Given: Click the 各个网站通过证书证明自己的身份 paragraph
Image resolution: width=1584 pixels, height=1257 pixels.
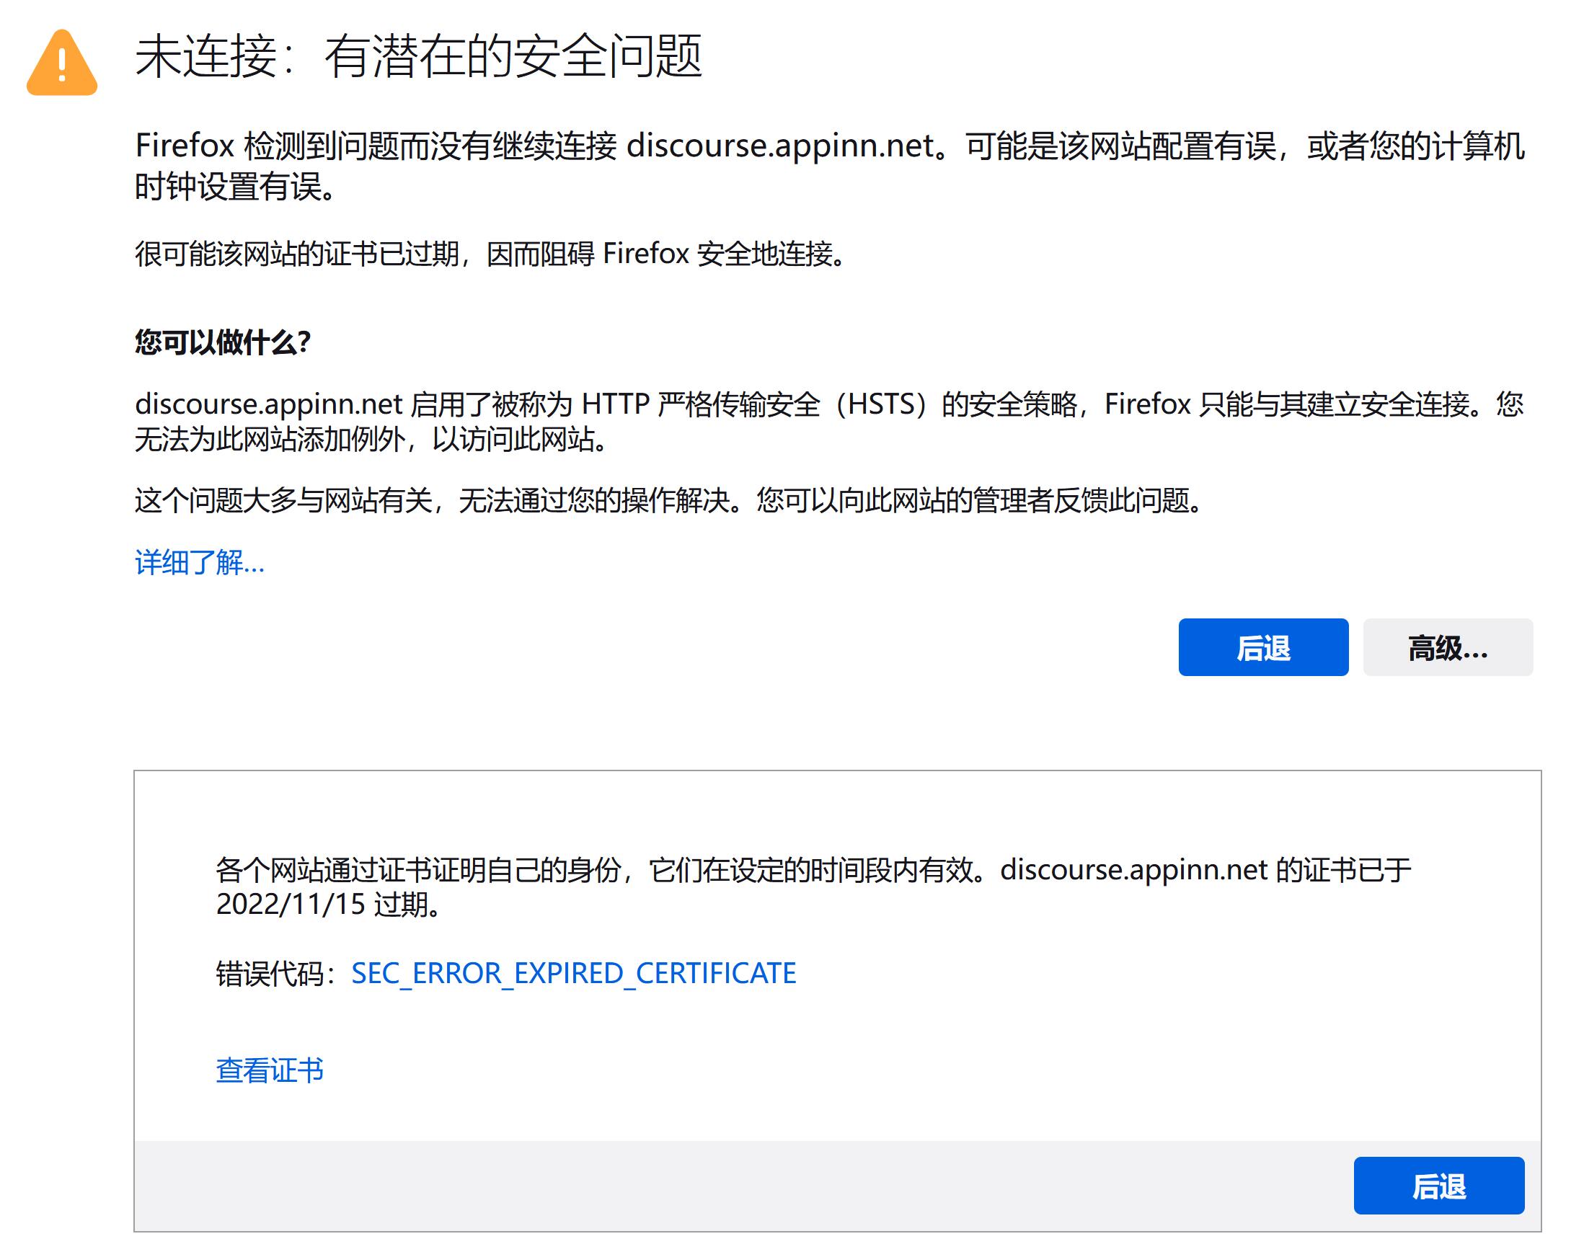Looking at the screenshot, I should 812,871.
